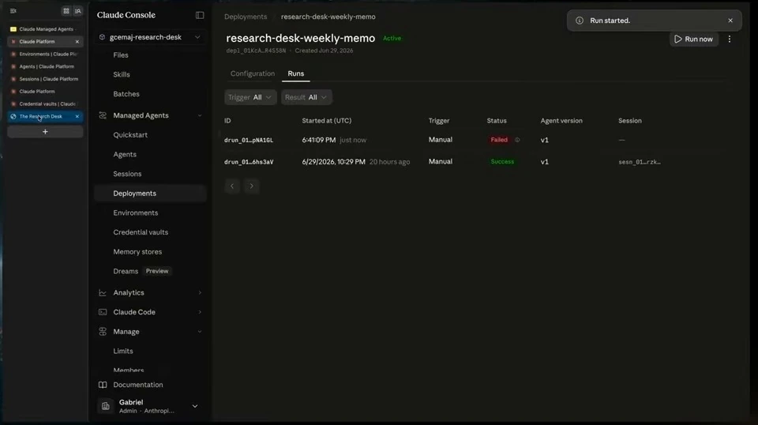Go to next page of runs

click(x=251, y=186)
